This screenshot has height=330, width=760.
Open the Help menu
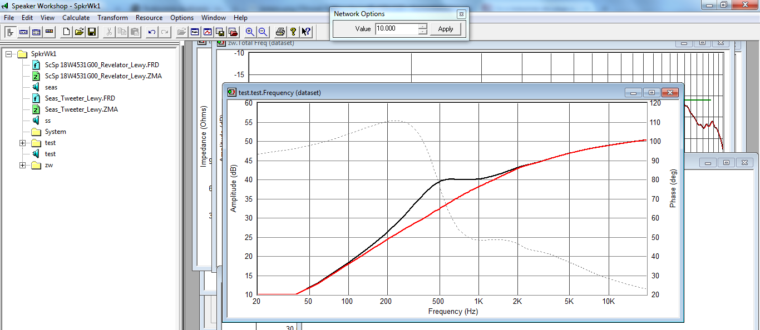pyautogui.click(x=240, y=18)
